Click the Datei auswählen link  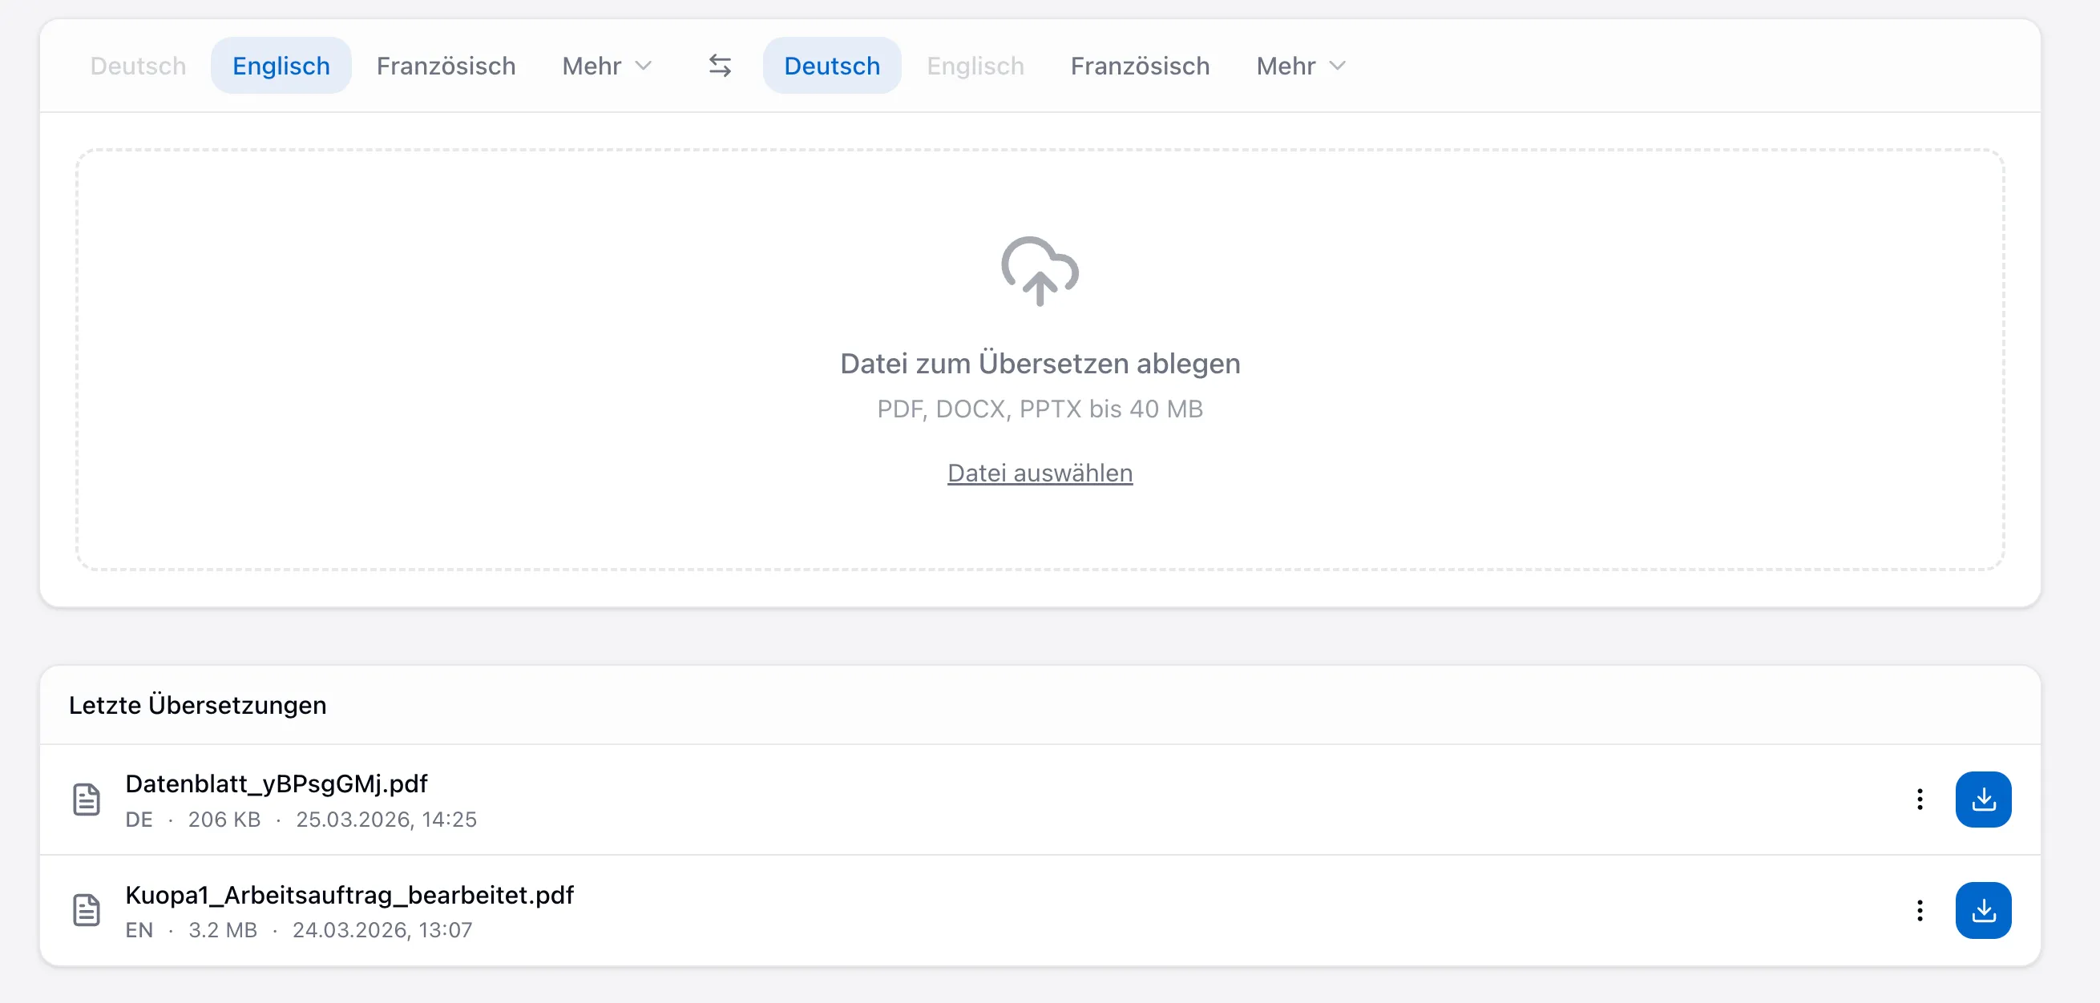(1039, 473)
